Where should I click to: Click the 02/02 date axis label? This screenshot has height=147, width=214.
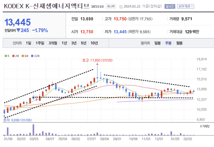tap(188, 139)
